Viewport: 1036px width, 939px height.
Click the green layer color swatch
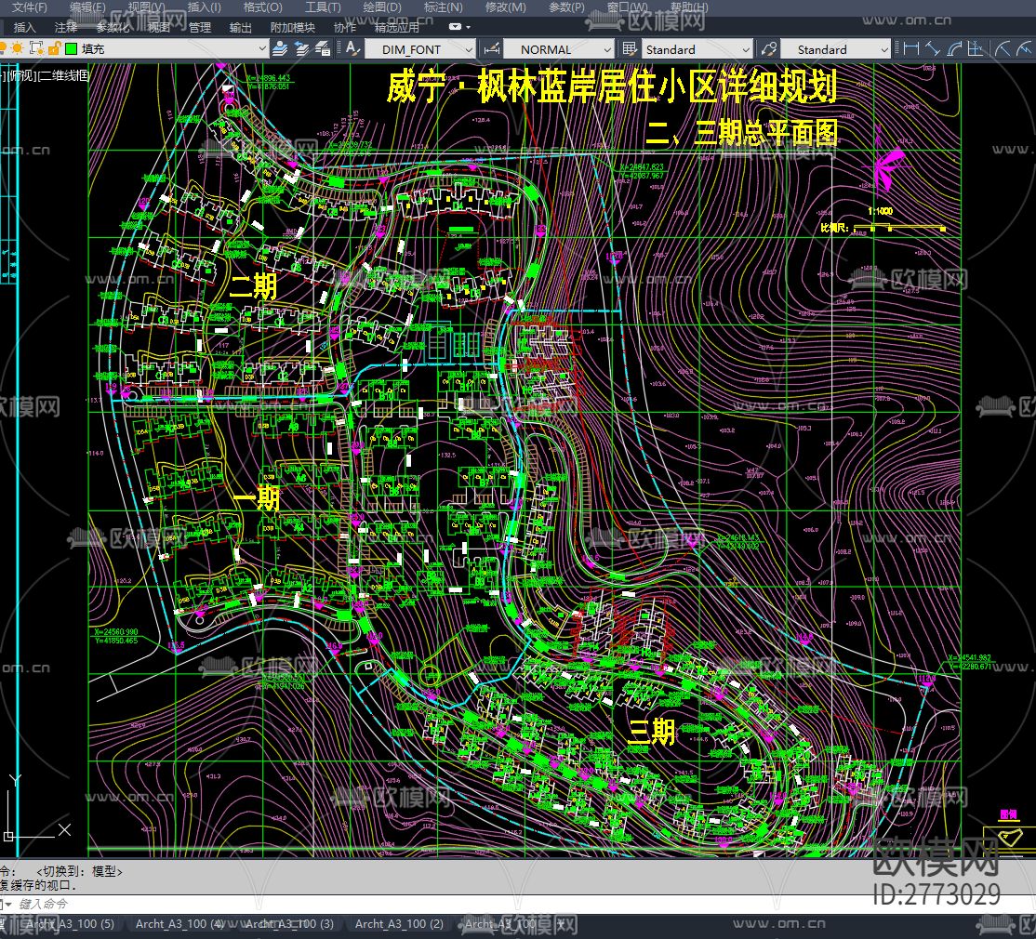[70, 48]
